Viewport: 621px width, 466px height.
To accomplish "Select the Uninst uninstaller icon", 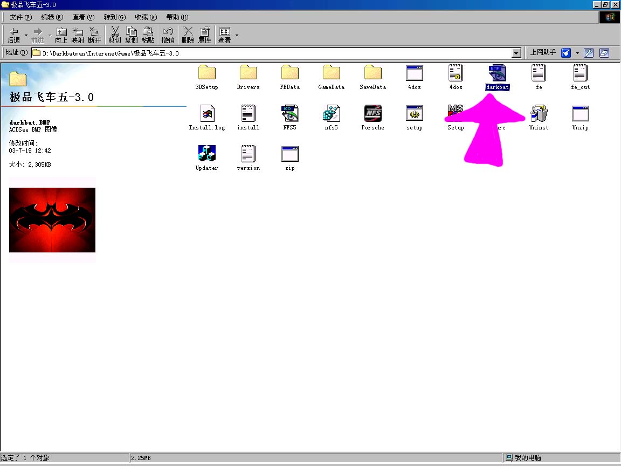I will click(x=539, y=118).
